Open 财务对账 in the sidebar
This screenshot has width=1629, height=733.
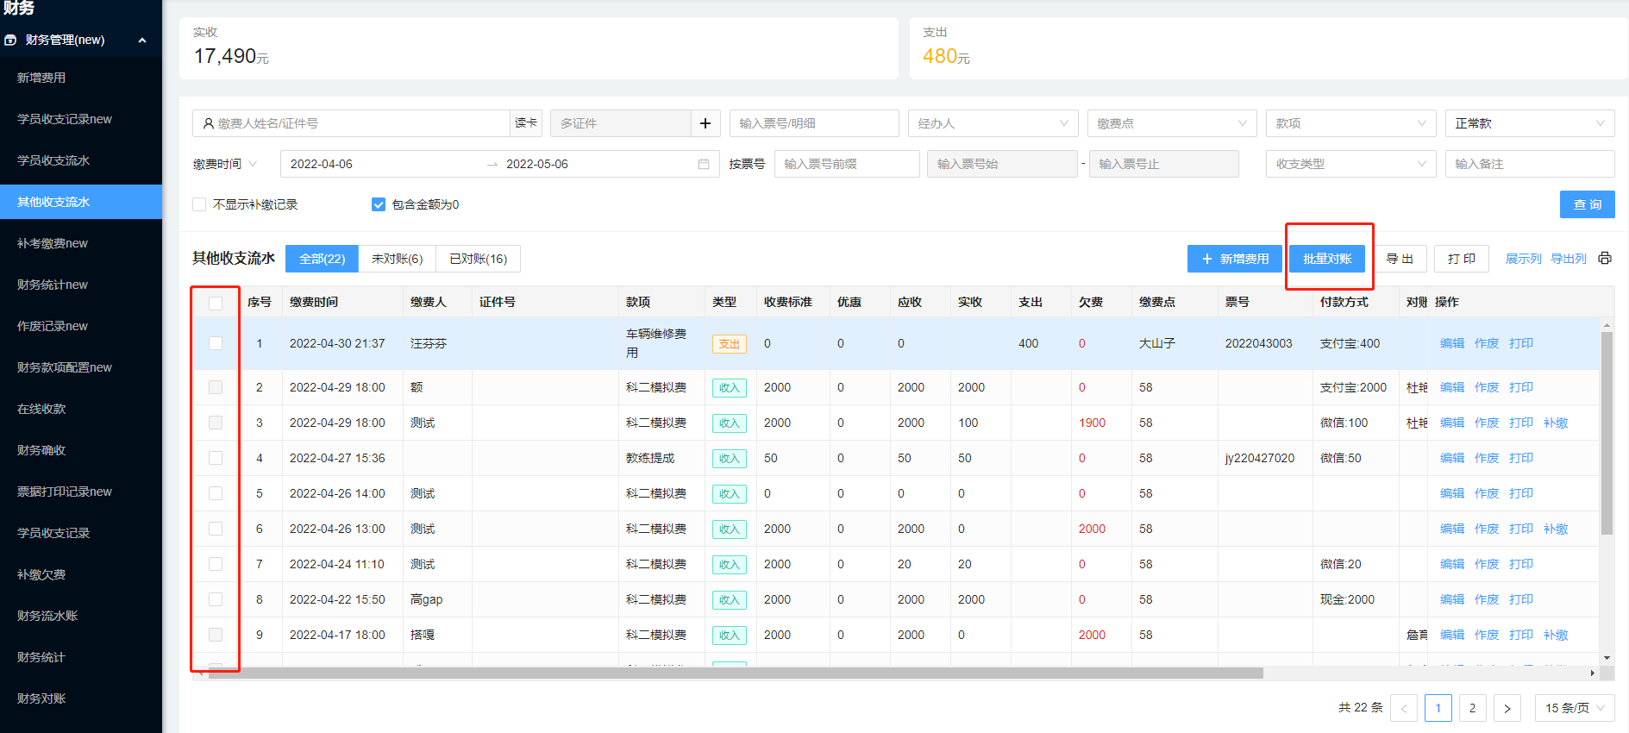[x=41, y=699]
